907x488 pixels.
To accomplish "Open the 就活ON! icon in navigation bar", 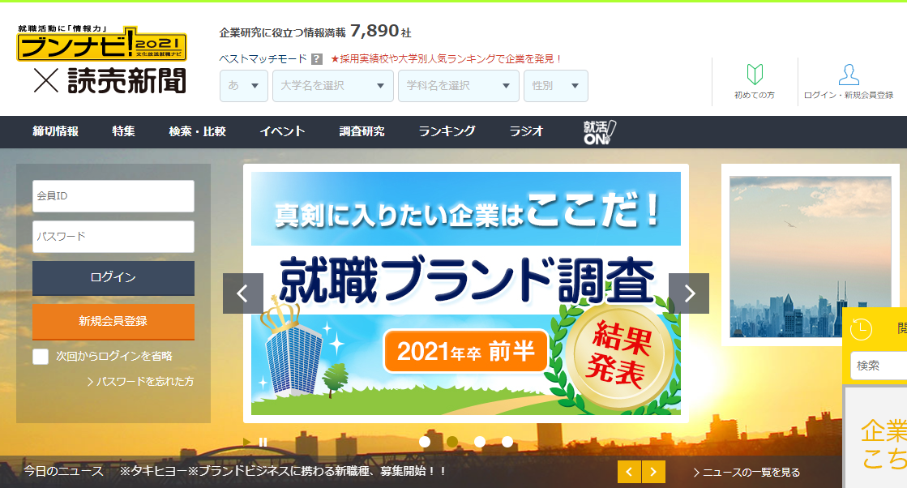I will [599, 132].
